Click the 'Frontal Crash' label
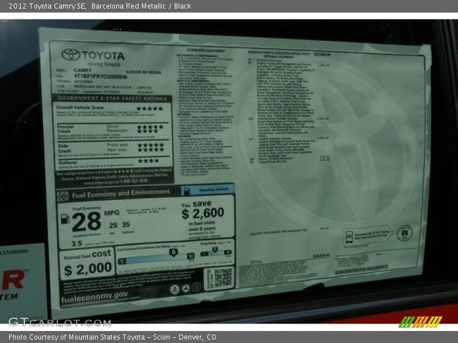Image resolution: width=458 pixels, height=343 pixels. [65, 129]
